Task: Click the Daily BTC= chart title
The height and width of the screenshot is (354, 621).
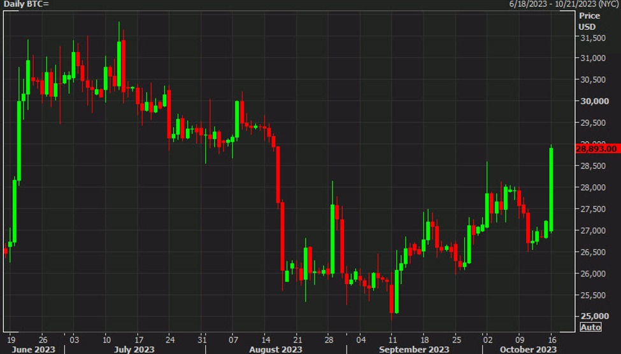Action: click(x=25, y=4)
